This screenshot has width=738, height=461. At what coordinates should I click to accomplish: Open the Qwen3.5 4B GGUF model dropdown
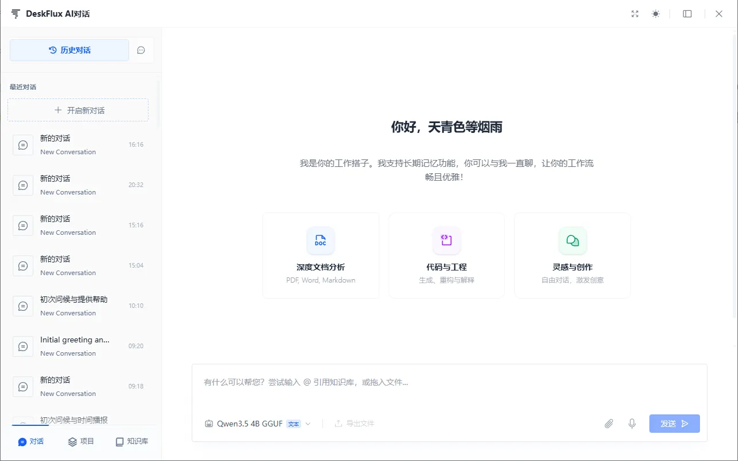pyautogui.click(x=258, y=424)
